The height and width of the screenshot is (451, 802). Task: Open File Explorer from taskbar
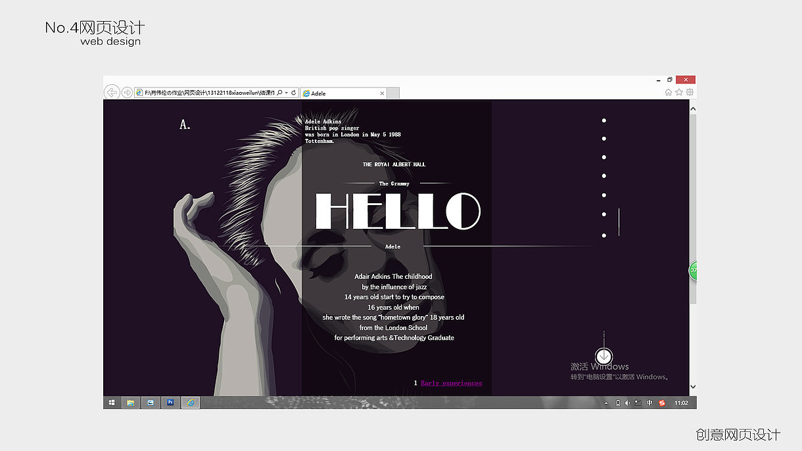[131, 402]
